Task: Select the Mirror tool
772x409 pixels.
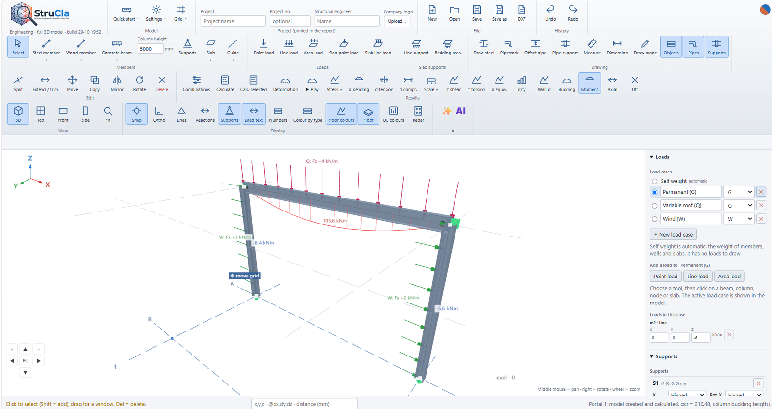Action: pyautogui.click(x=117, y=83)
